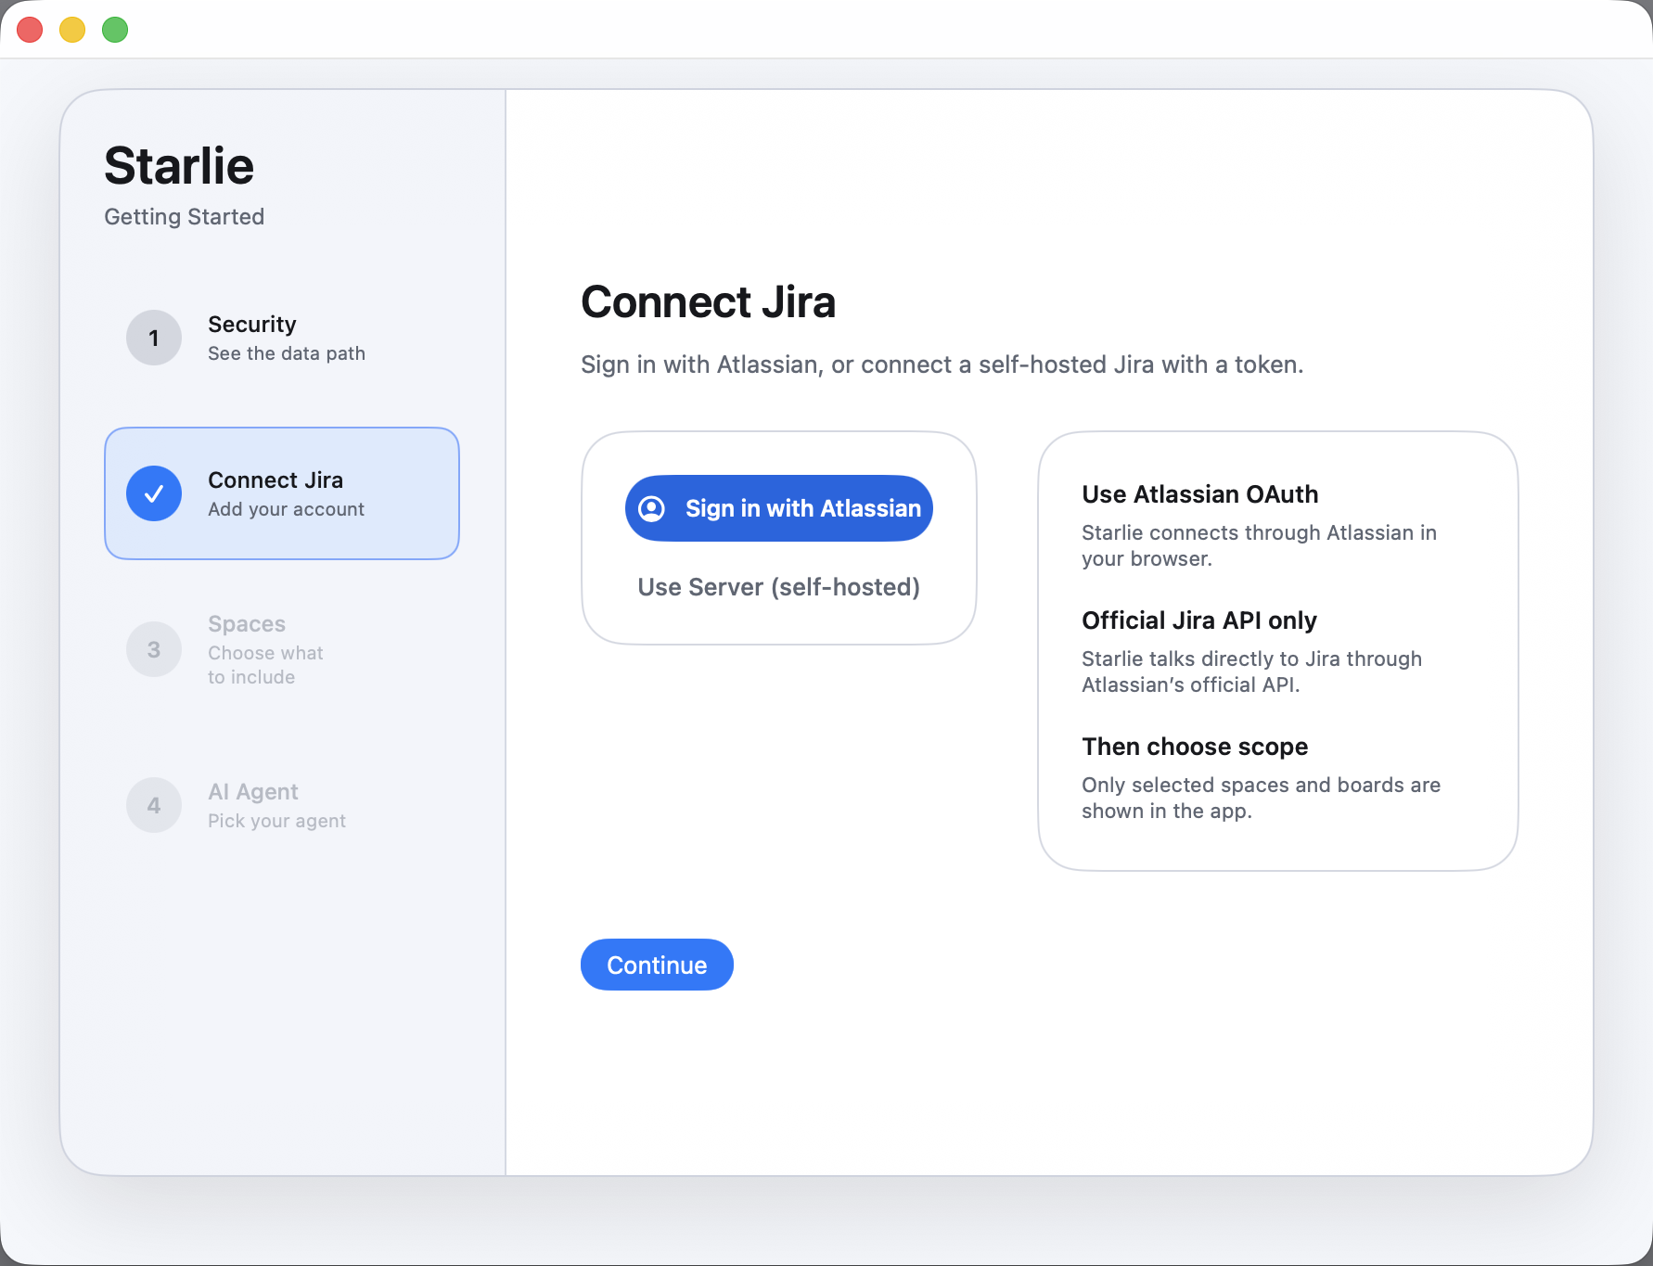Viewport: 1653px width, 1266px height.
Task: Click "Choose what to include" text
Action: click(x=265, y=665)
